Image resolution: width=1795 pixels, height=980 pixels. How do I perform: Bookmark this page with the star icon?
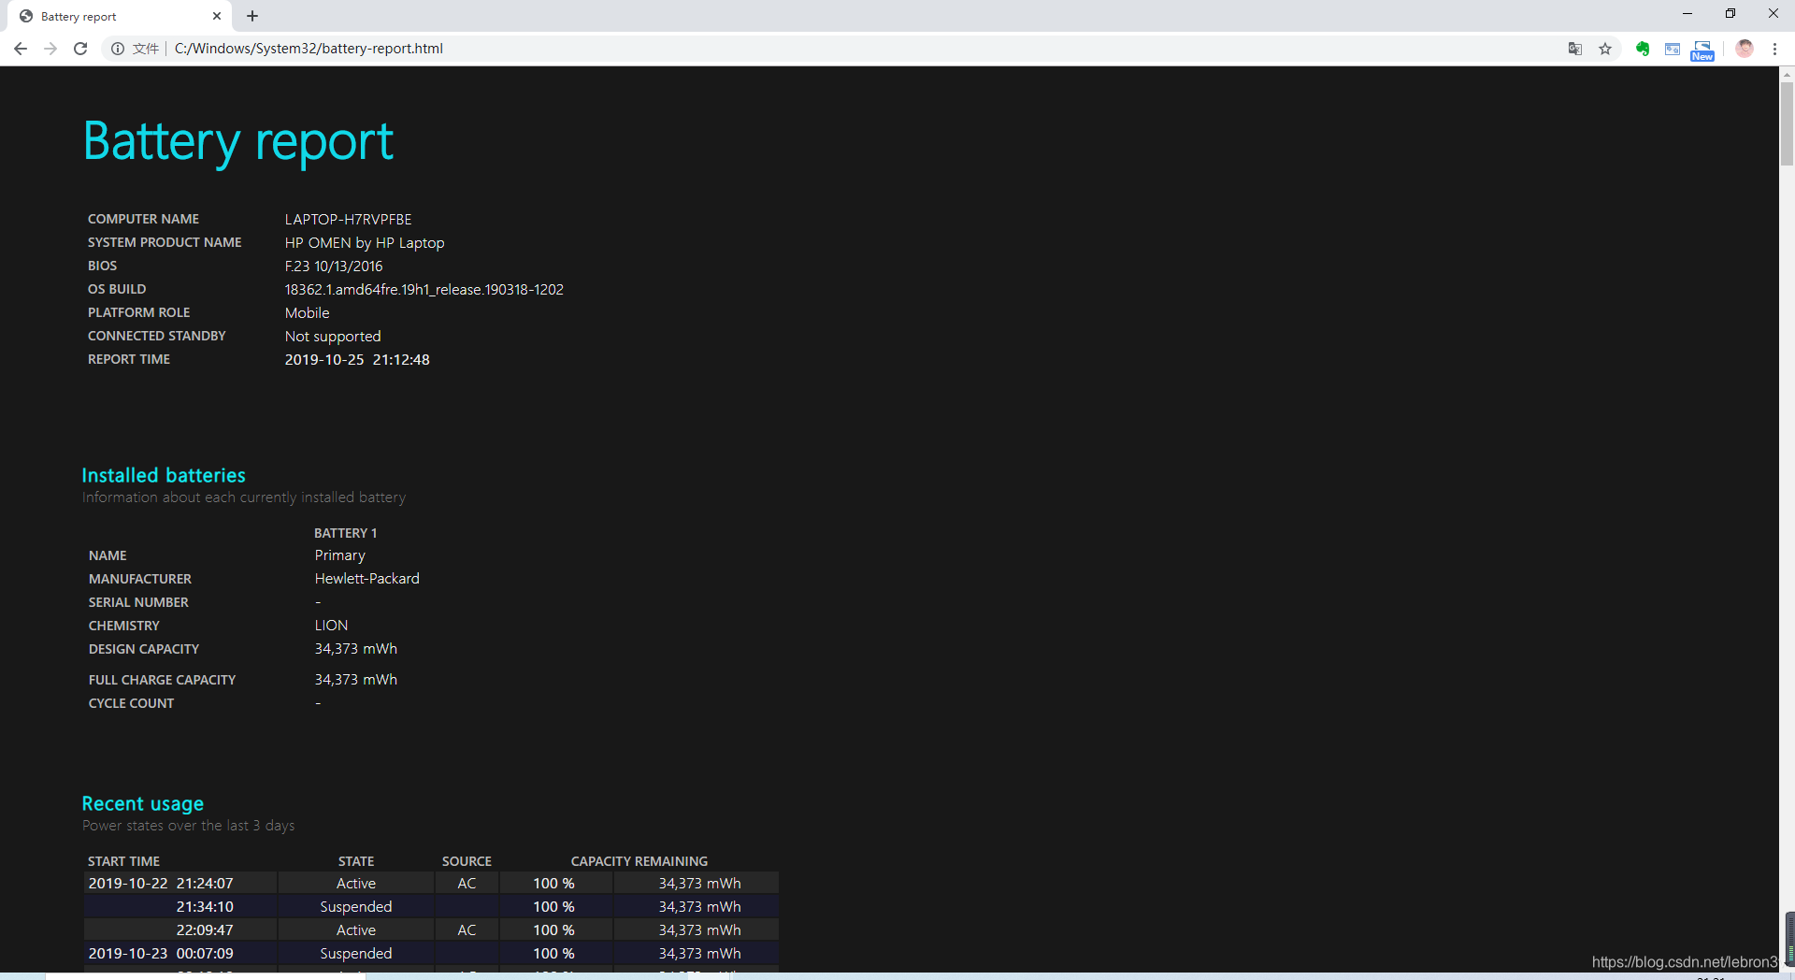point(1605,49)
